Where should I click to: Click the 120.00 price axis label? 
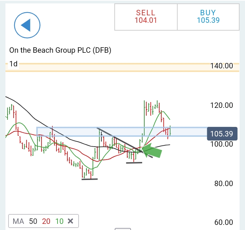[x=222, y=105]
